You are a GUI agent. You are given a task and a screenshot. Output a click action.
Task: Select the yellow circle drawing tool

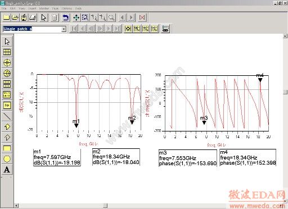(x=7, y=159)
